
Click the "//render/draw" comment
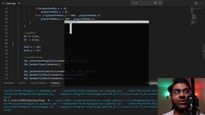(33, 57)
